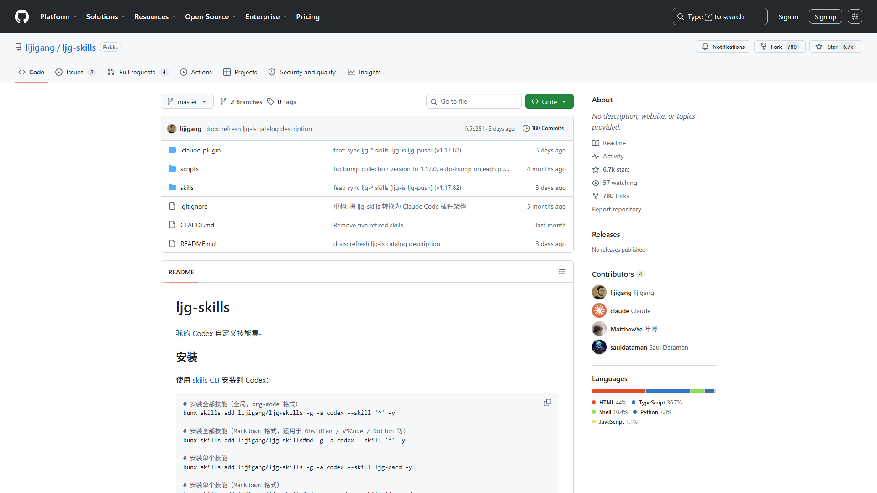The image size is (877, 493).
Task: View the 180 Commits history
Action: click(x=543, y=128)
